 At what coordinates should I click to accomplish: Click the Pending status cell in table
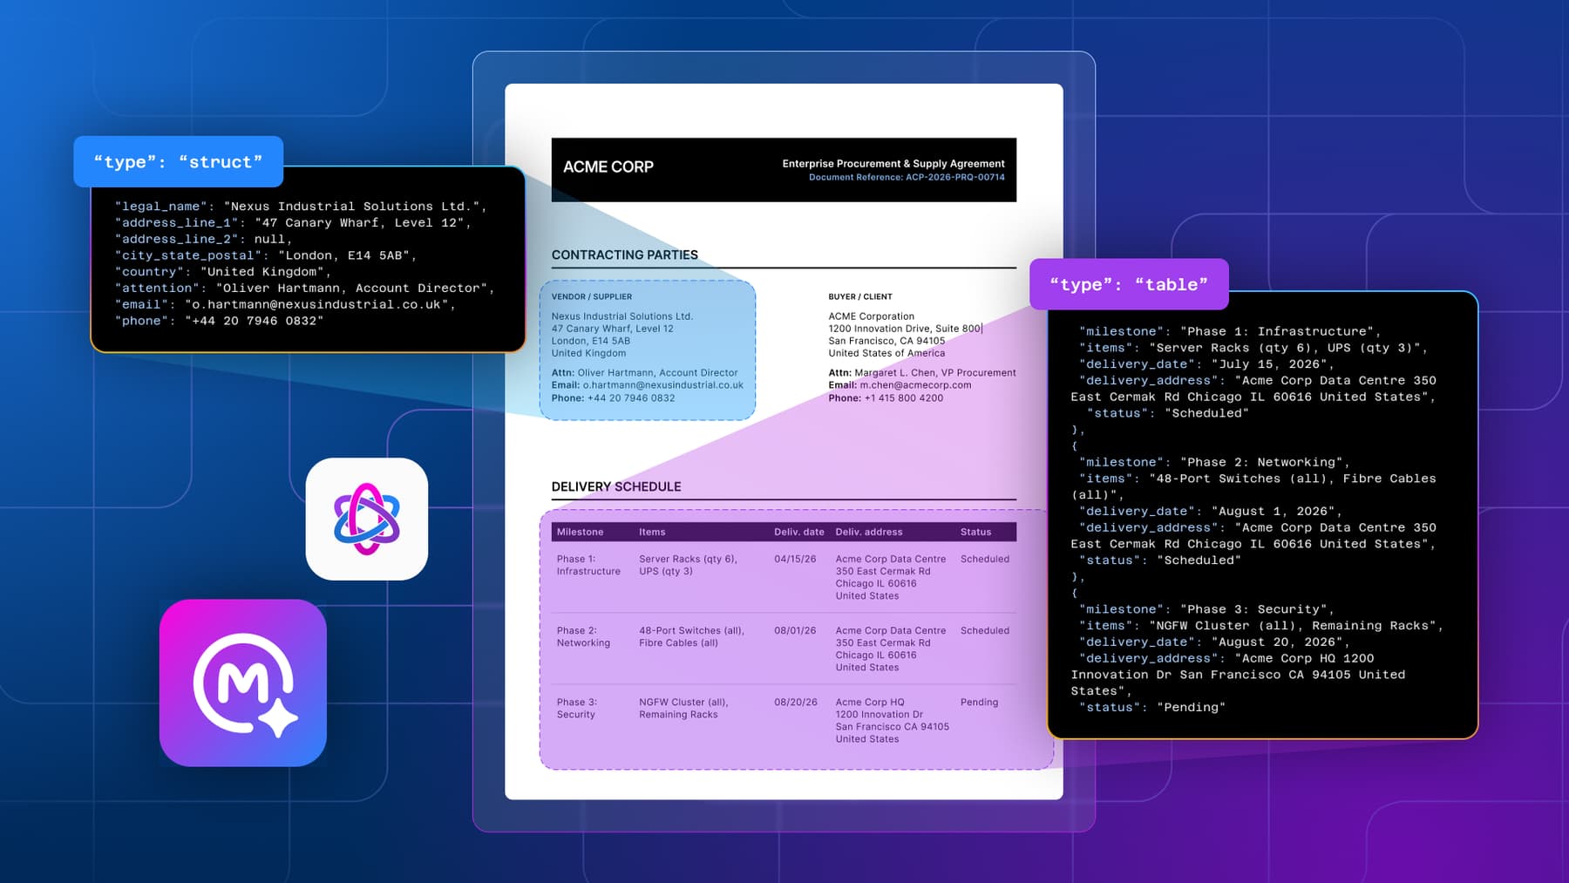[x=980, y=703]
